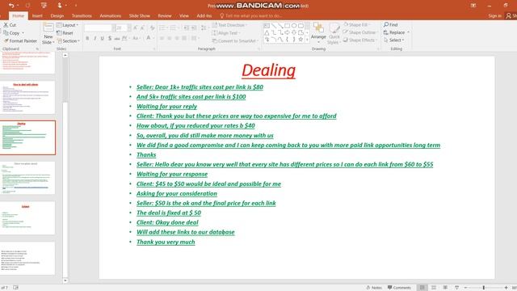Screen dimensions: 517x291
Task: Pick the rectangle shape in gallery
Action: tap(287, 26)
